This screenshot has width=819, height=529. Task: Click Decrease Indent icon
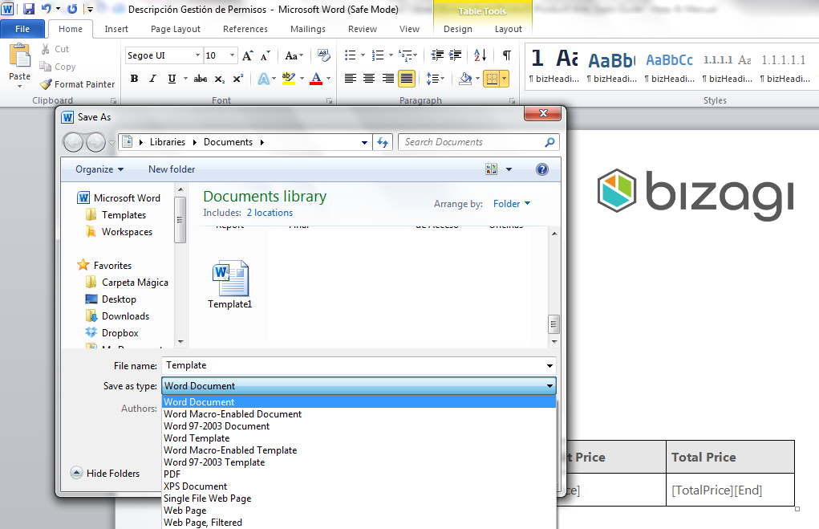tap(437, 55)
